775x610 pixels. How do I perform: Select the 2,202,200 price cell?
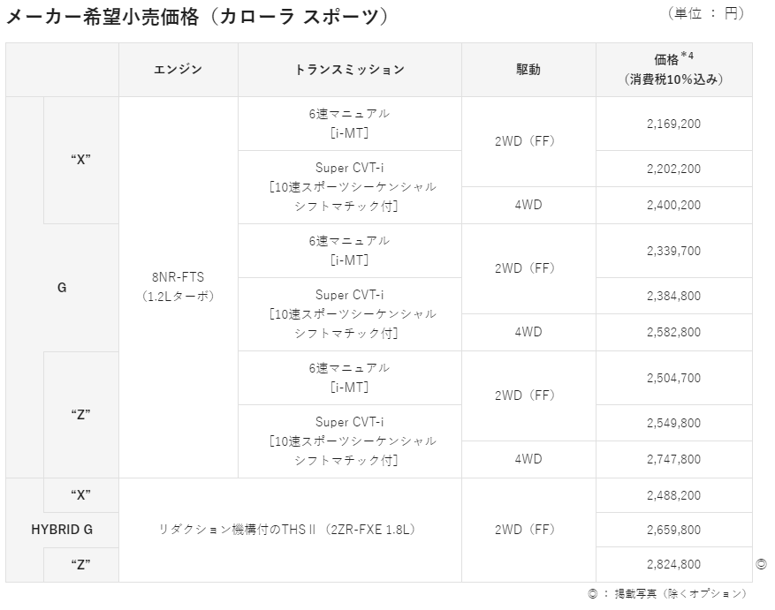(x=673, y=169)
